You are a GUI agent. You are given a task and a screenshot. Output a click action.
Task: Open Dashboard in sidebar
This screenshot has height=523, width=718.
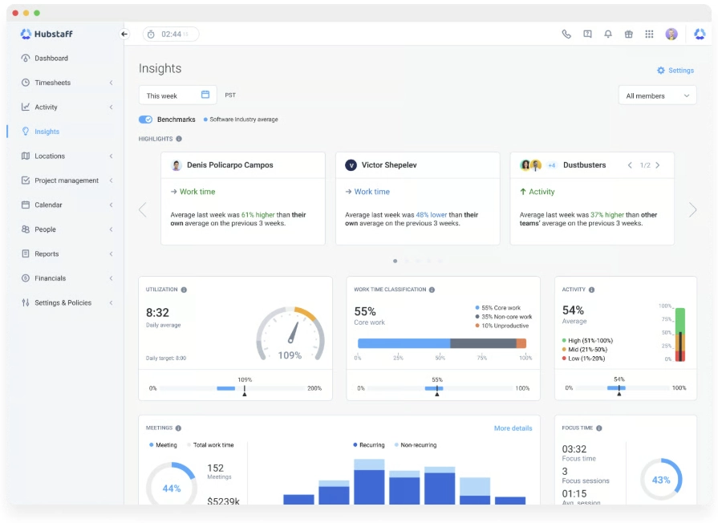point(51,59)
